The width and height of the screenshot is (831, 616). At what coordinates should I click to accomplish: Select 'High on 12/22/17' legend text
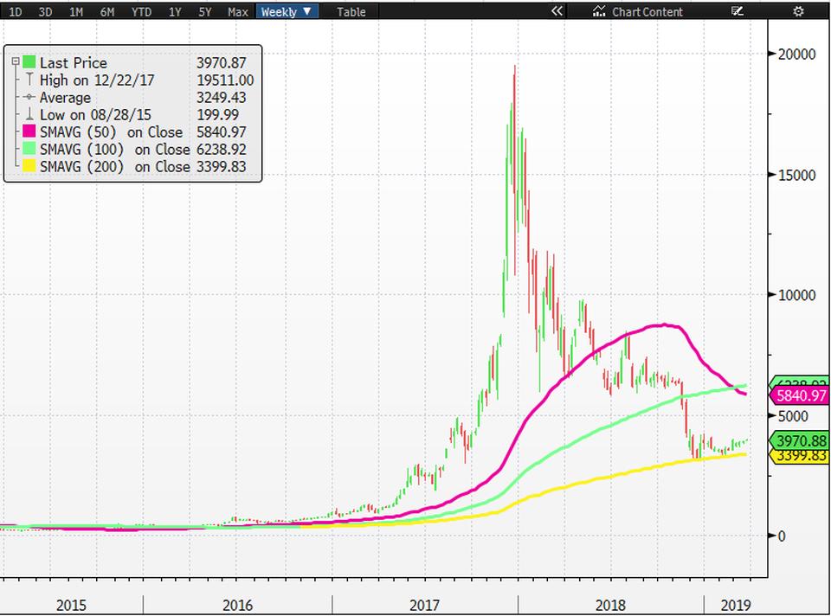pos(97,80)
